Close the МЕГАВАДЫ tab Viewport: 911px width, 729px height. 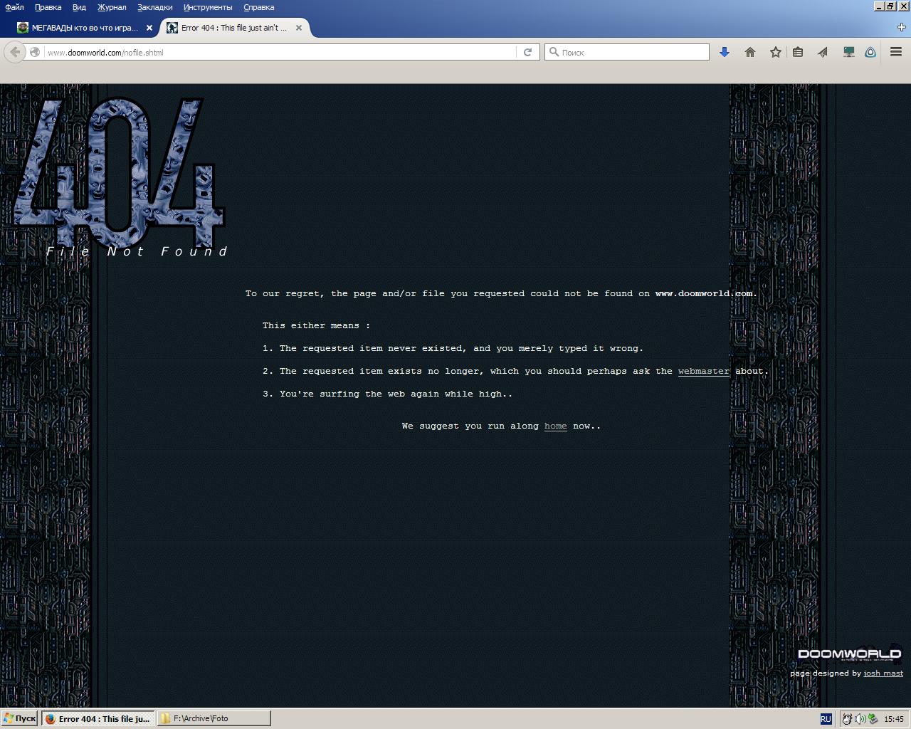(149, 28)
